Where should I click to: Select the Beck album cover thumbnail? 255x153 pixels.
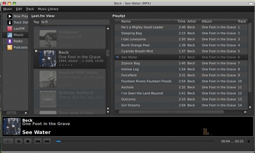coord(48,59)
